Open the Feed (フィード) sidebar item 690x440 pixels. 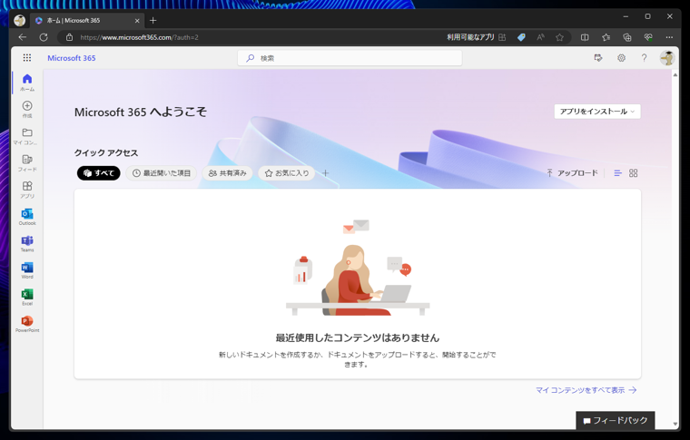tap(27, 162)
